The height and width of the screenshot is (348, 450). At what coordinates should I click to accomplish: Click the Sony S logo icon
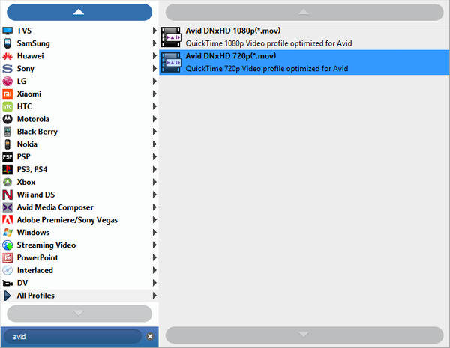point(7,68)
